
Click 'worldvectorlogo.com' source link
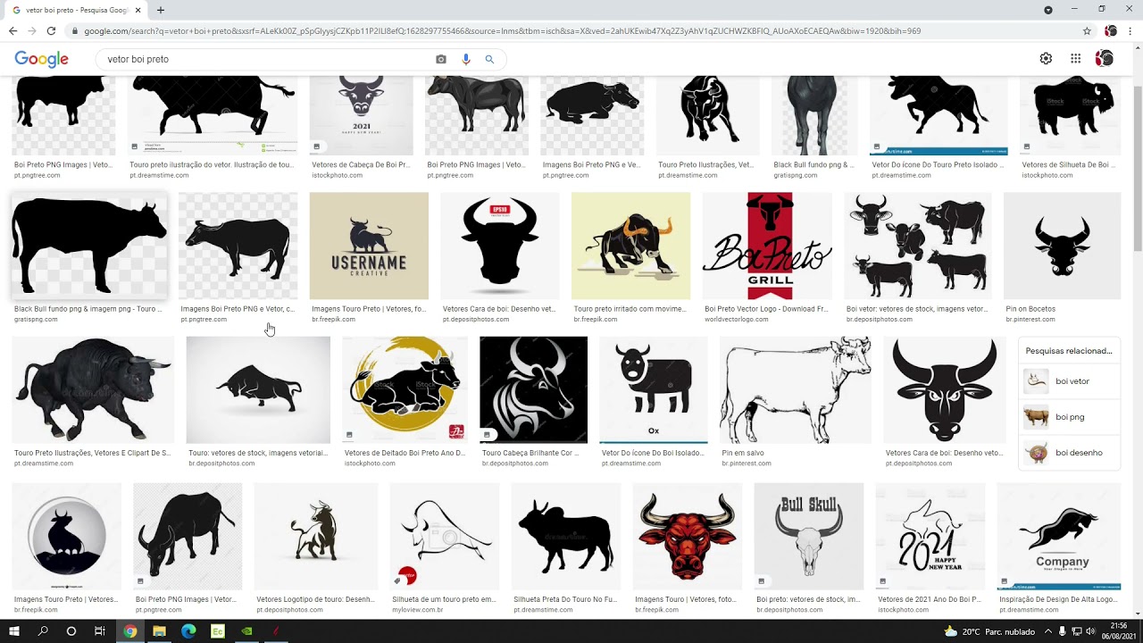[x=737, y=319]
